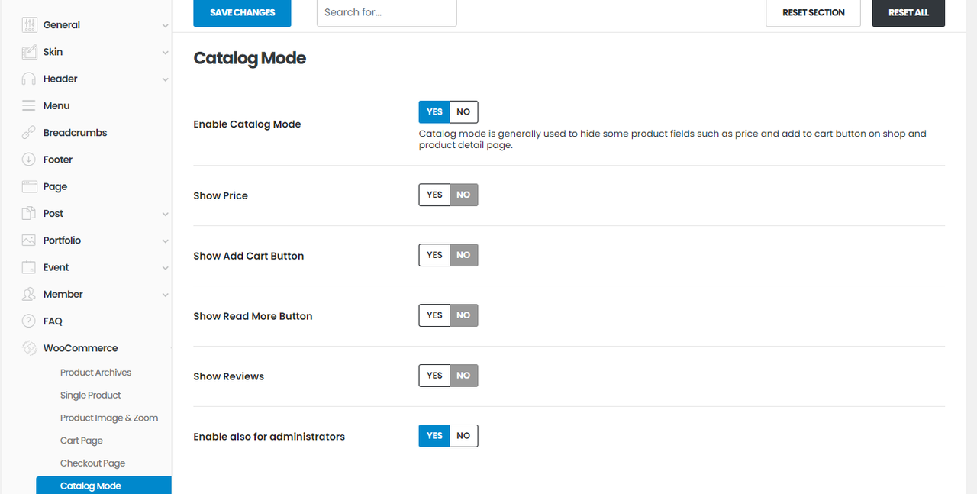This screenshot has width=977, height=494.
Task: Select NO for Show Reviews
Action: coord(464,376)
